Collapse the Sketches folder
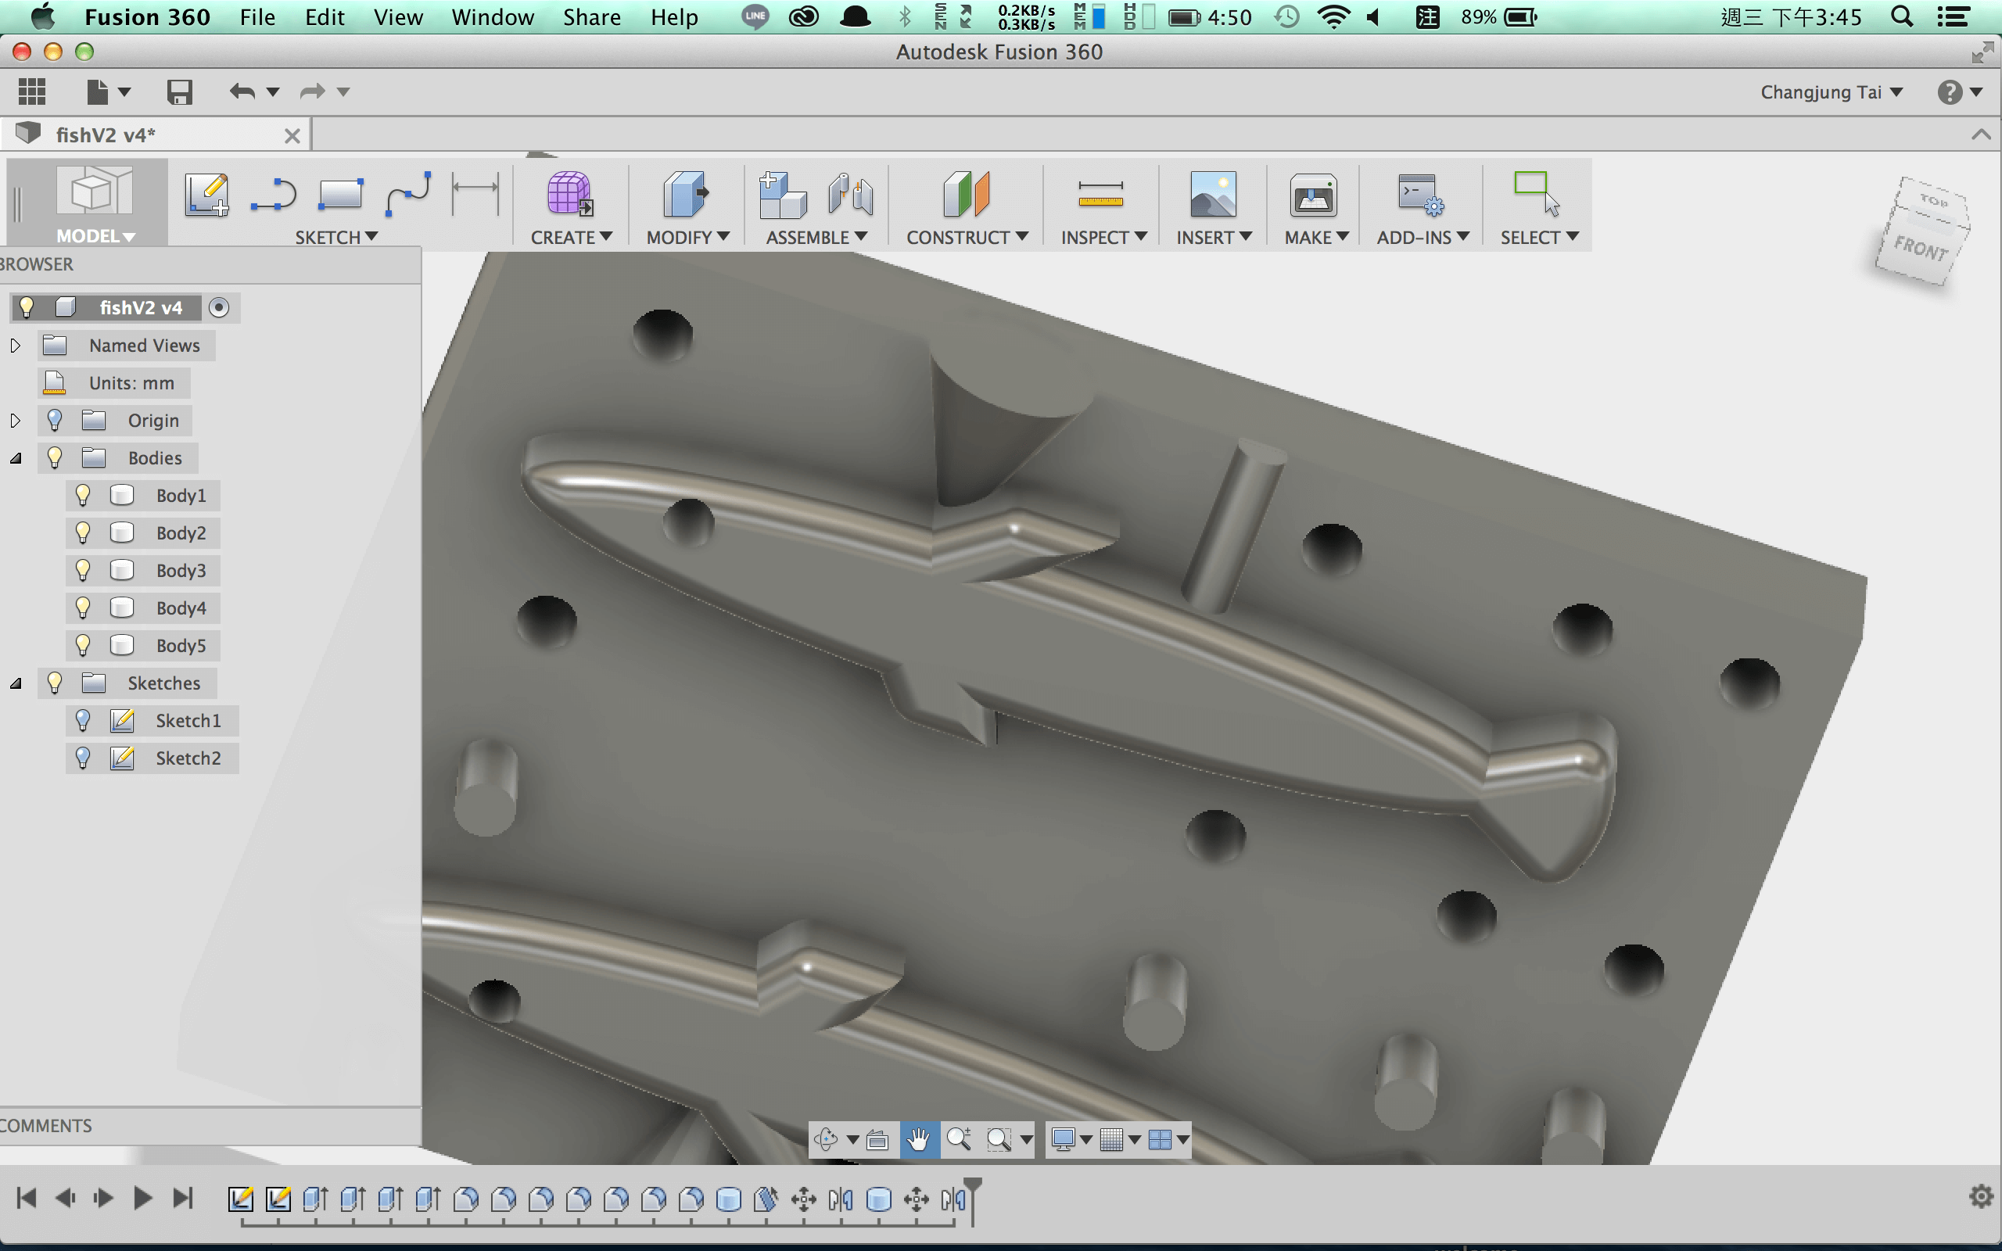The width and height of the screenshot is (2002, 1251). 15,683
